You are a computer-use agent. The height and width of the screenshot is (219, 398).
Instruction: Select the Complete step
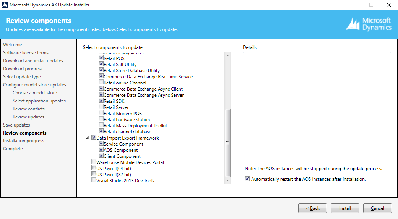coord(13,149)
